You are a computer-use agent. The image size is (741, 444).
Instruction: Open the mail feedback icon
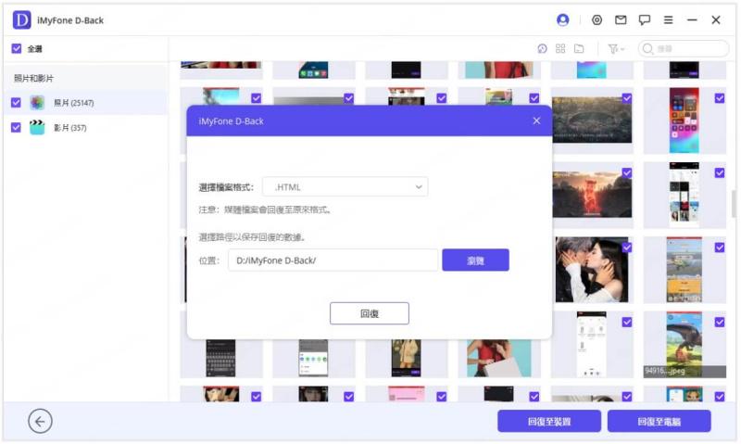[x=621, y=19]
